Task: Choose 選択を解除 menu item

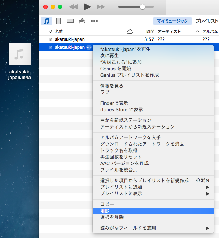Action: [153, 217]
